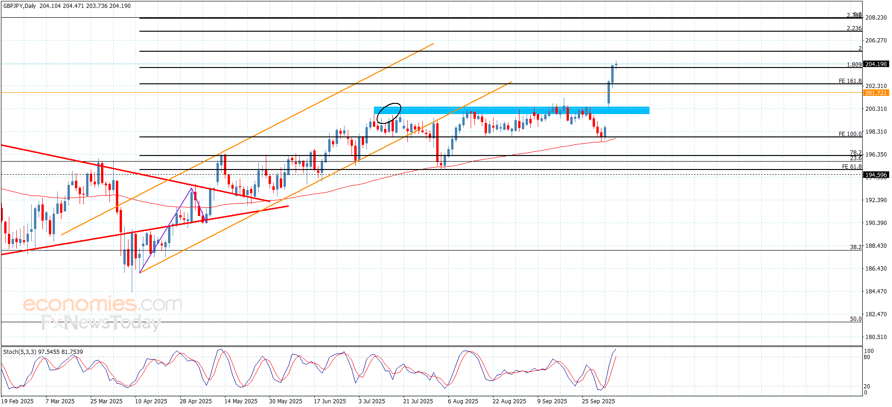This screenshot has height=407, width=892.
Task: Click the stochastic 20 level label
Action: pyautogui.click(x=867, y=387)
